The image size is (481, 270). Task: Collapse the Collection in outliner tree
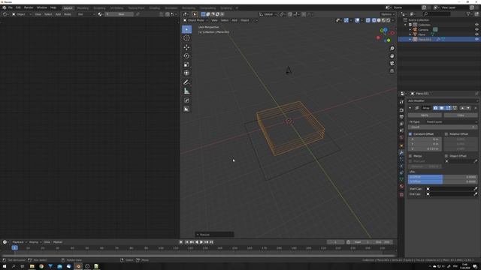(406, 25)
